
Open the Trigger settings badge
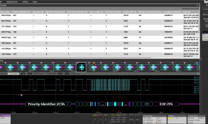click(177, 119)
